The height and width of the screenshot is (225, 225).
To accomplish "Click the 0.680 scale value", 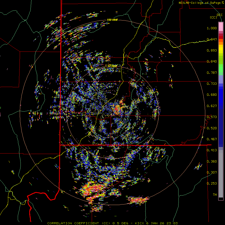I will (212, 95).
